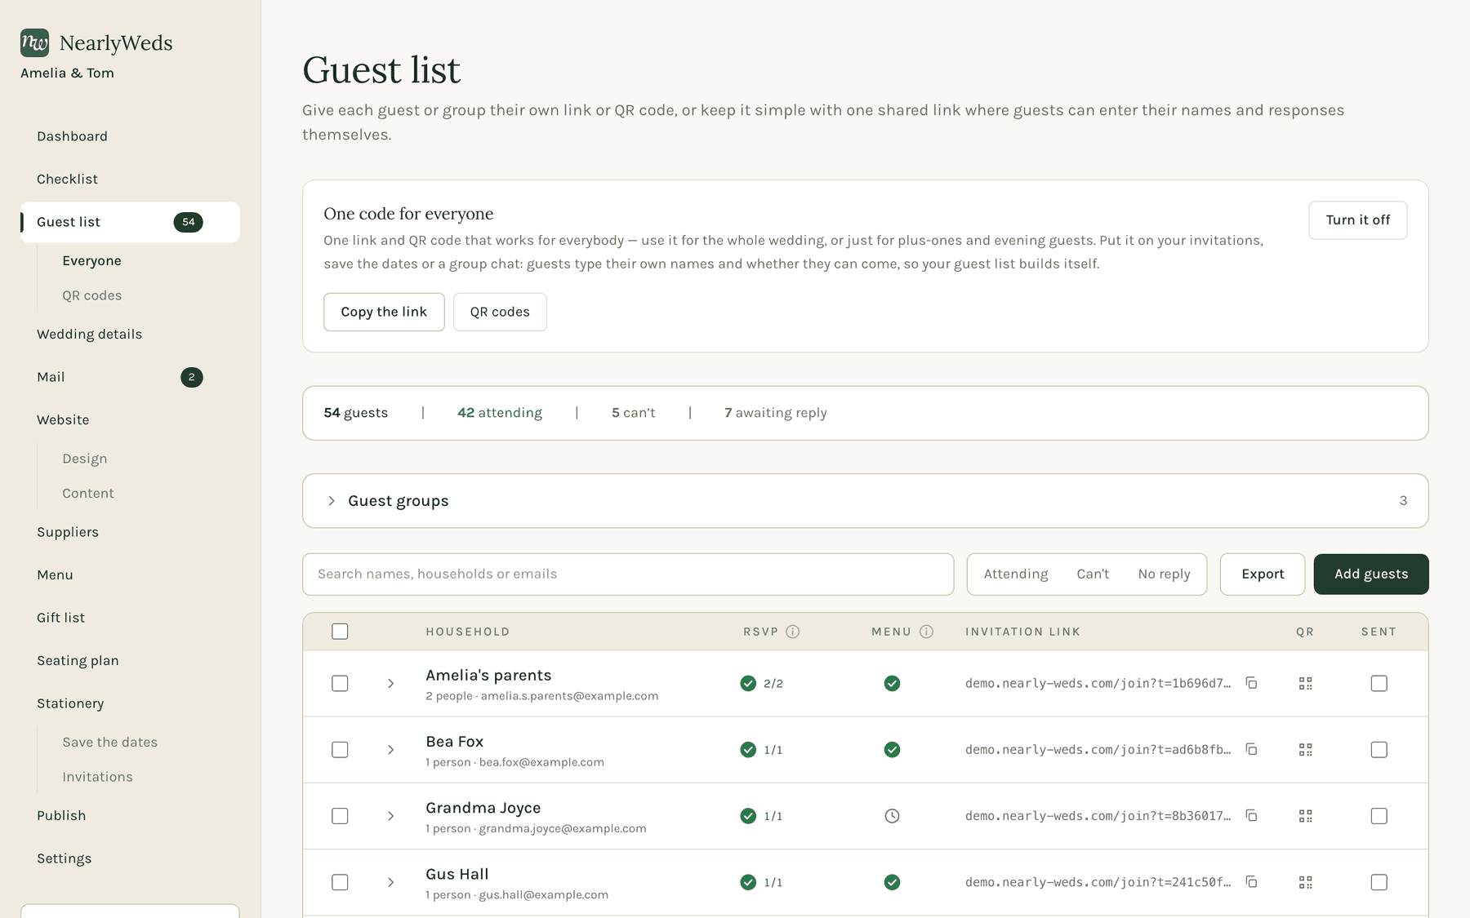Select the Bea Fox row checkbox
This screenshot has width=1470, height=918.
click(x=340, y=749)
